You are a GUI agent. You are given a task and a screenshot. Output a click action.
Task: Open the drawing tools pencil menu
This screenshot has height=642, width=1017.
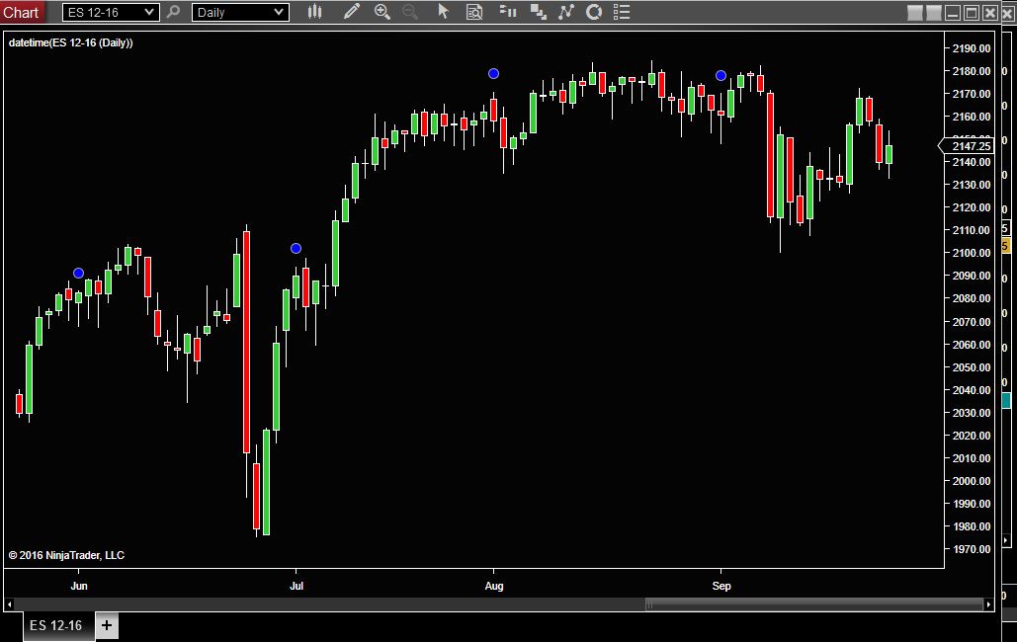point(352,12)
